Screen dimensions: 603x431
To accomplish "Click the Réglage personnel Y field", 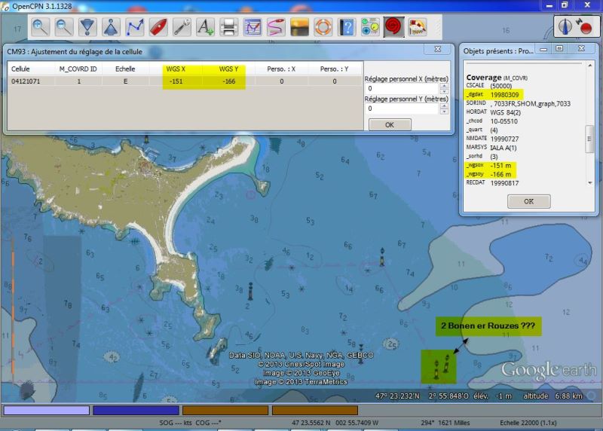I will click(401, 109).
